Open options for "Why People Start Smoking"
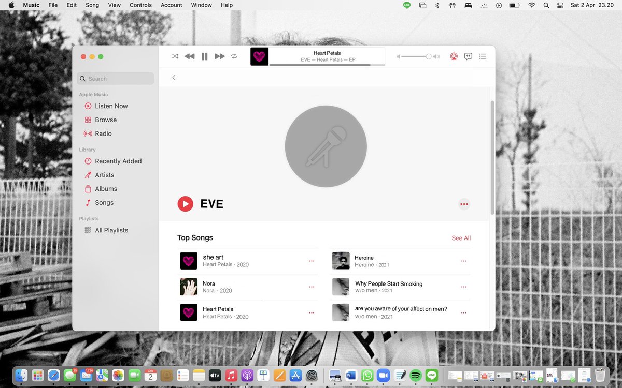Image resolution: width=622 pixels, height=388 pixels. tap(463, 287)
